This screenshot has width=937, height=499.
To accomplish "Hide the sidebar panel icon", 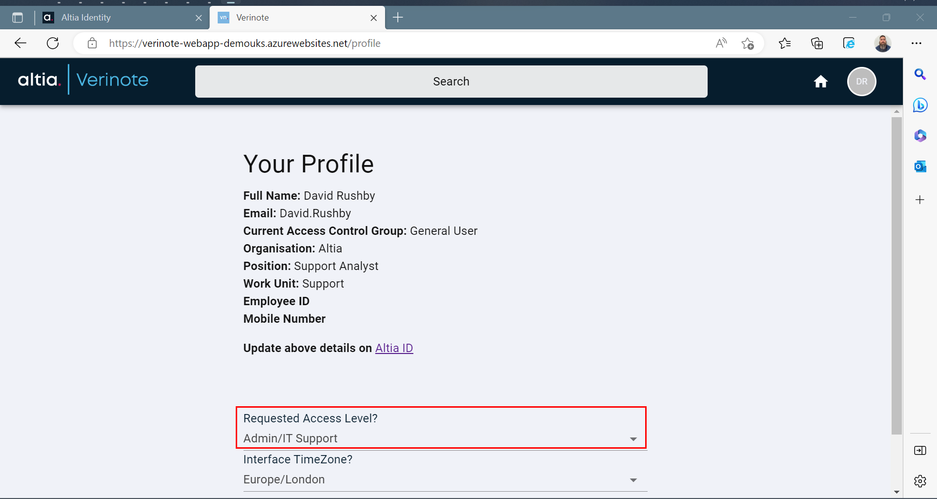I will 920,450.
